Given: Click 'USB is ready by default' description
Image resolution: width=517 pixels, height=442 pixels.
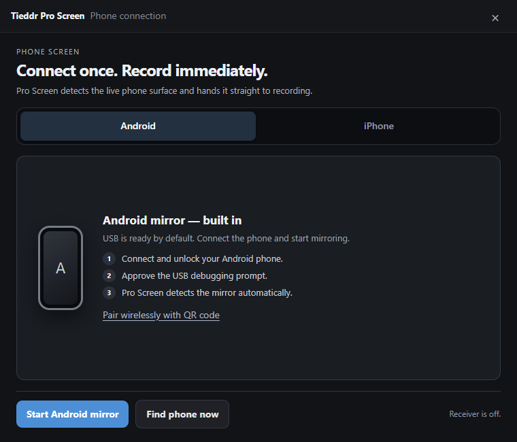Looking at the screenshot, I should coord(226,238).
